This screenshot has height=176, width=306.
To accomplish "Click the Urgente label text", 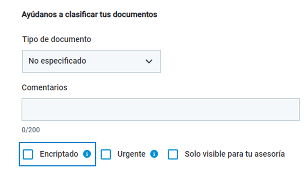I will [131, 154].
